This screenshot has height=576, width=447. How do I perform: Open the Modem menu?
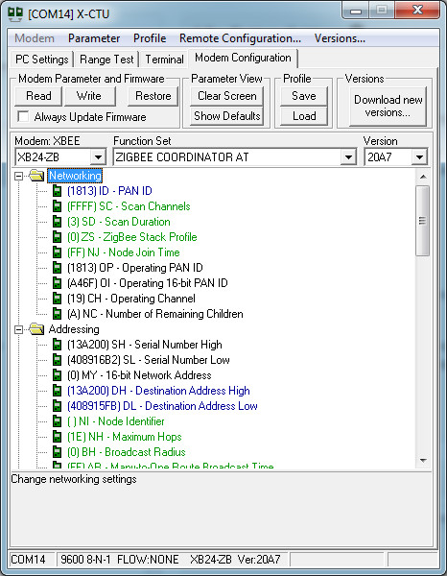[x=35, y=38]
